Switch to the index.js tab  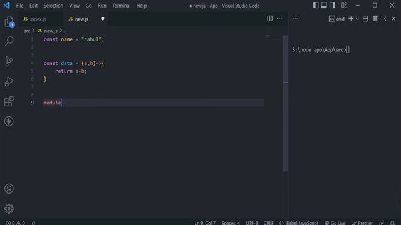[41, 19]
